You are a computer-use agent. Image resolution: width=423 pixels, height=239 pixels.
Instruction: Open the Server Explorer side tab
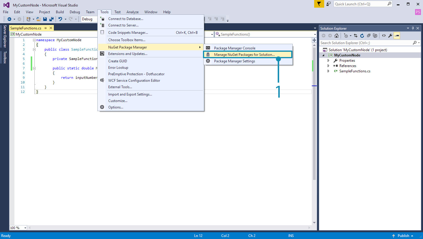5,36
